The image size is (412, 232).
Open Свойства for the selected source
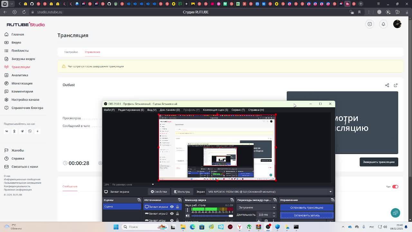159,192
